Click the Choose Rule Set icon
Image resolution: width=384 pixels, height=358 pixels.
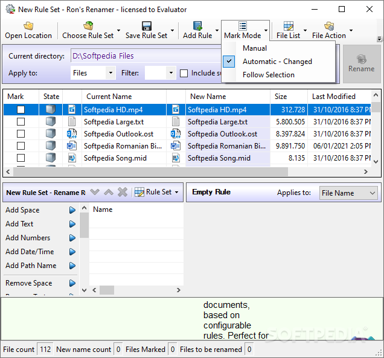pos(88,26)
